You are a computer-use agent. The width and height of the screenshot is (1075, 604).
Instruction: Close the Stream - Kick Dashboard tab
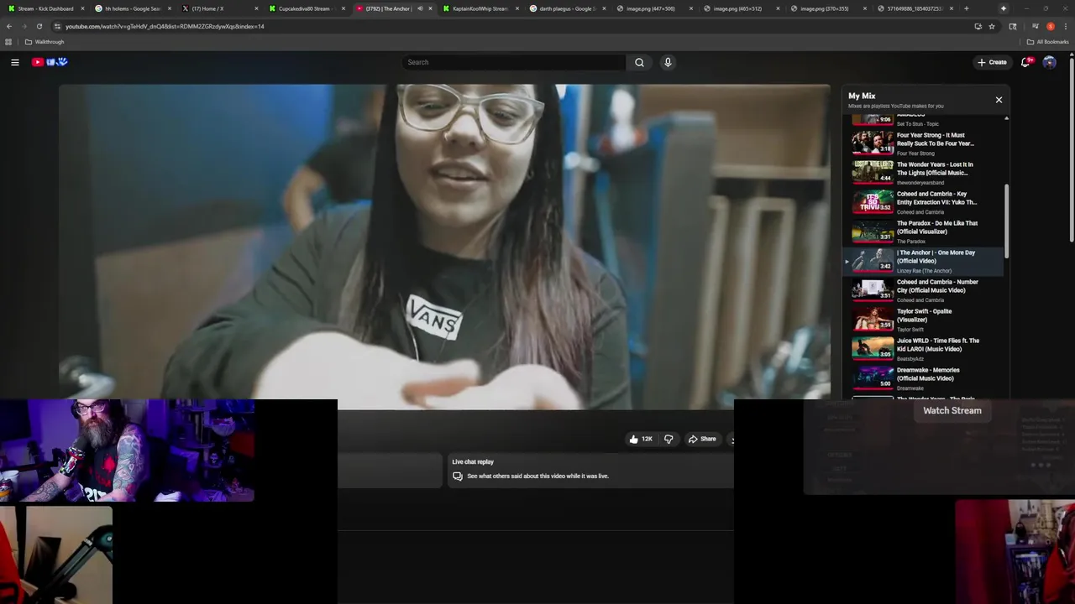pos(82,8)
